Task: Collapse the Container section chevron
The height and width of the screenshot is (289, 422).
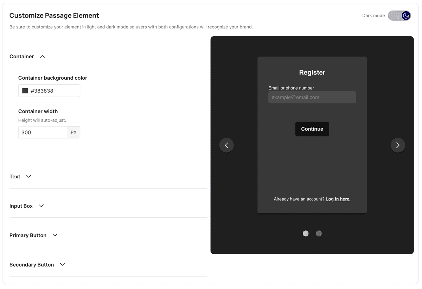Action: [42, 57]
